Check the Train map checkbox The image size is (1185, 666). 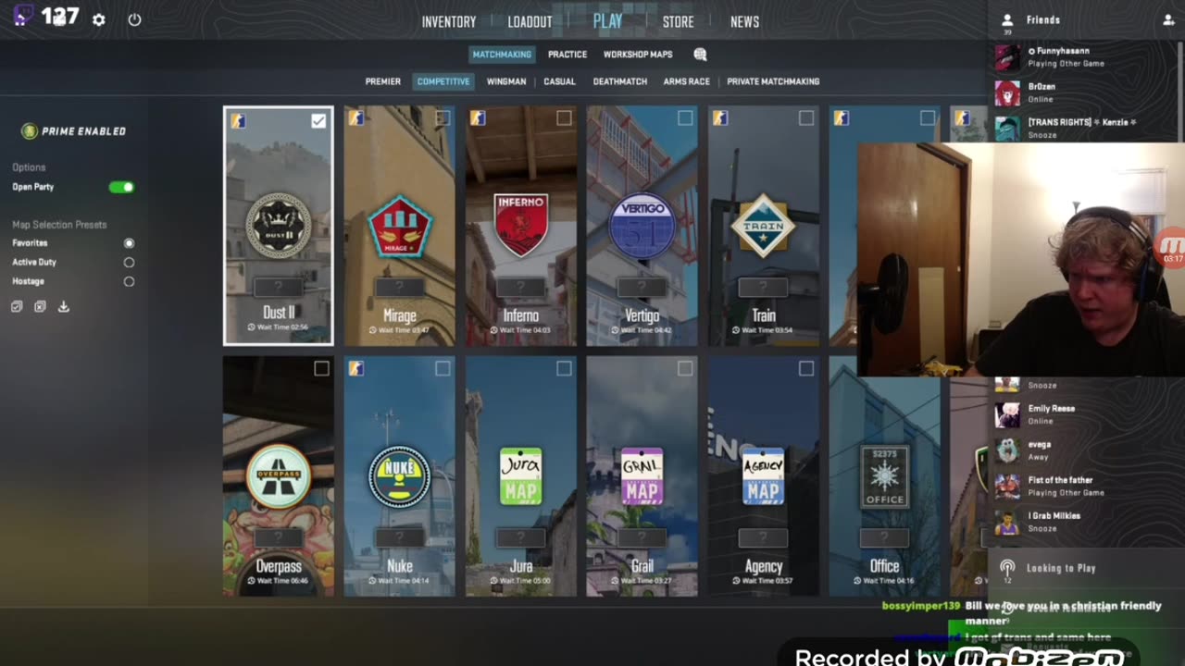(x=806, y=118)
